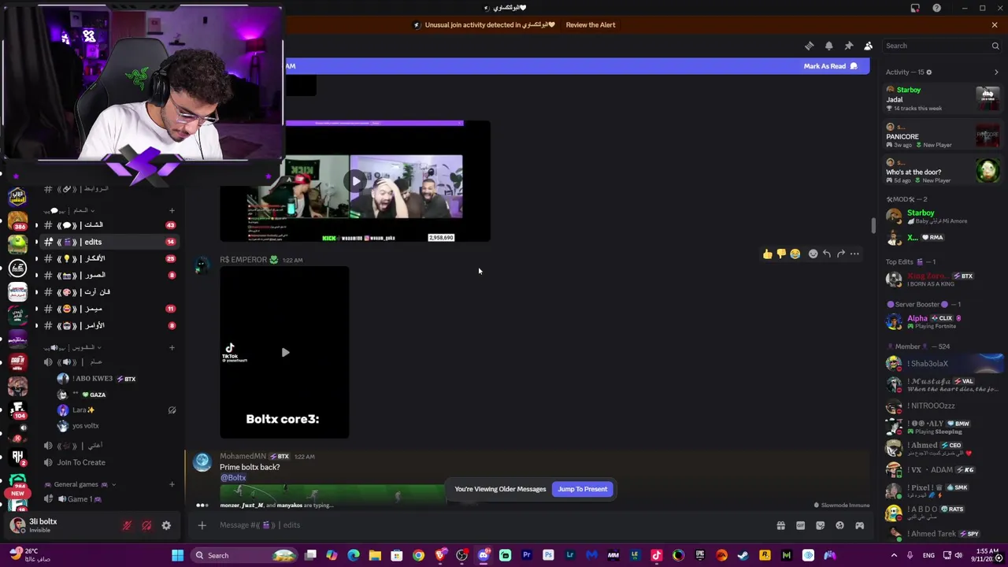Screen dimensions: 1008x567
Task: Open the Help question mark icon
Action: [x=936, y=8]
